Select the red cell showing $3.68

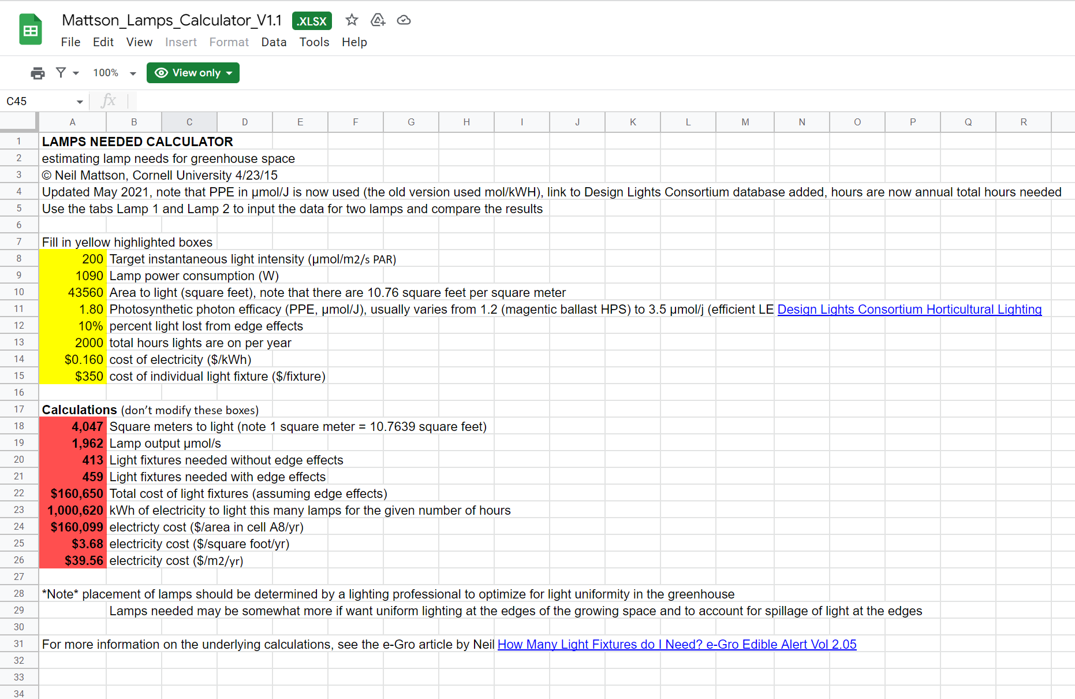(x=73, y=544)
